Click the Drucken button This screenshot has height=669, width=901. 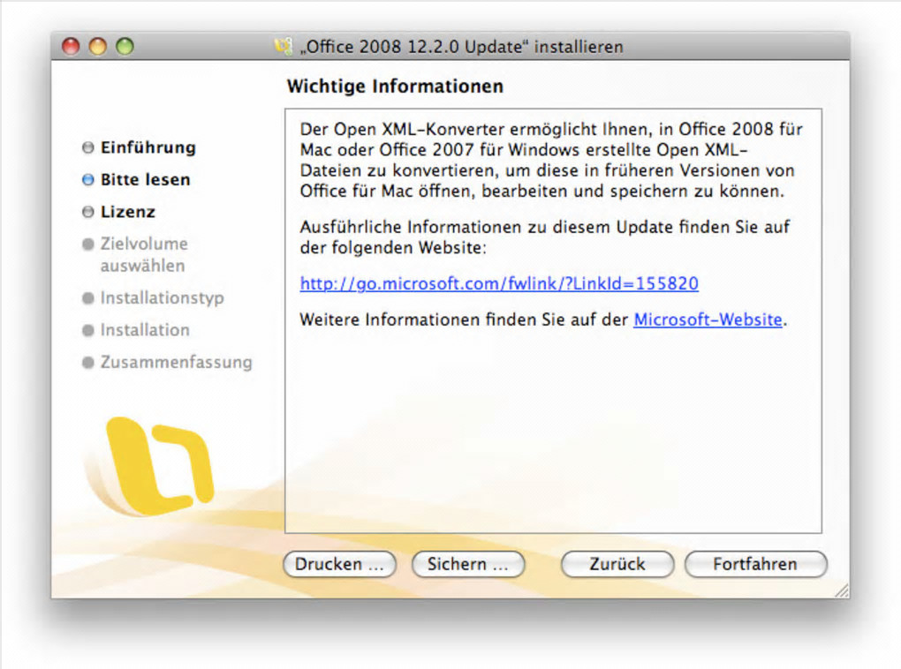point(339,564)
